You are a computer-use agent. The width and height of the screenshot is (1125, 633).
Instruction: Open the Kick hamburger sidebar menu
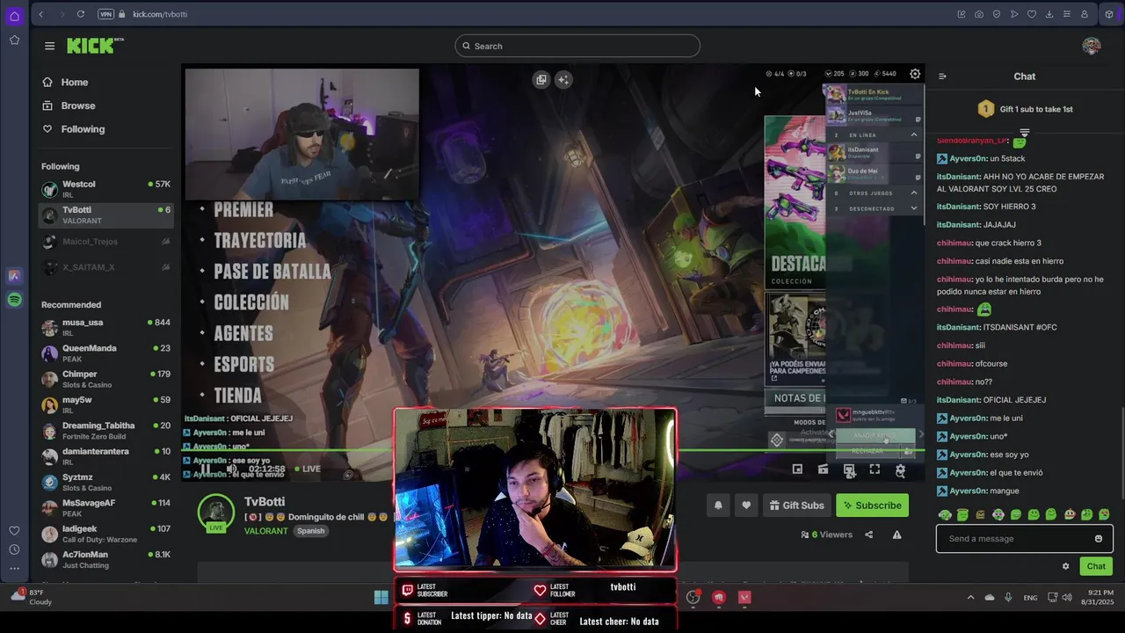pos(49,46)
